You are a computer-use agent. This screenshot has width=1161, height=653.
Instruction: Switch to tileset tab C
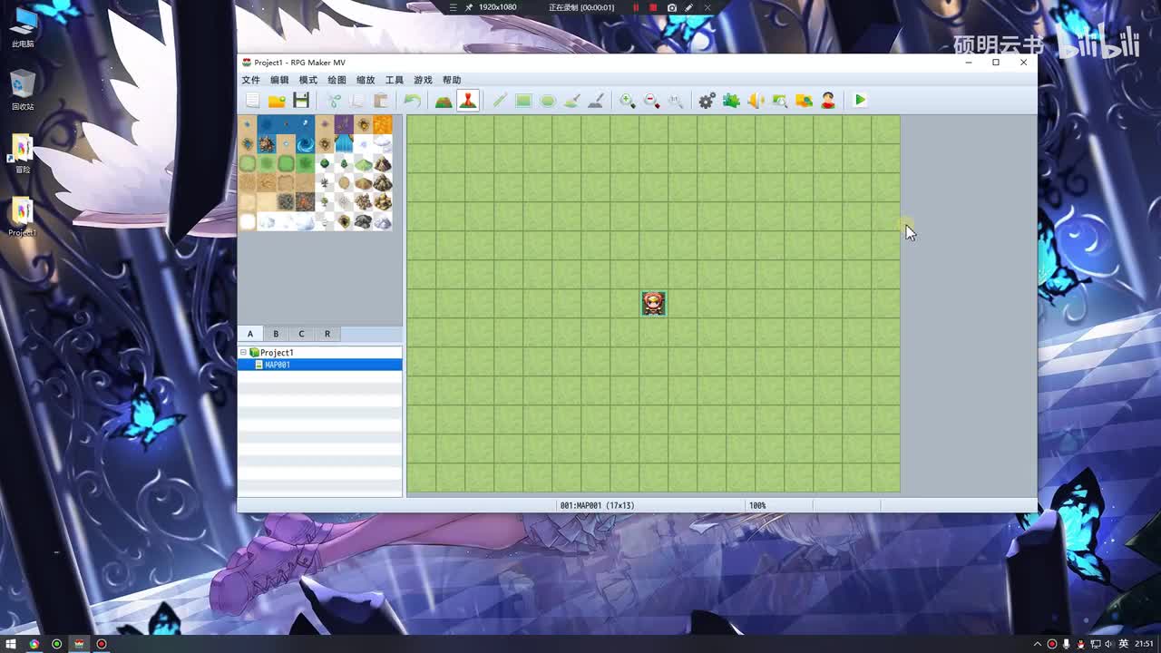click(x=301, y=334)
